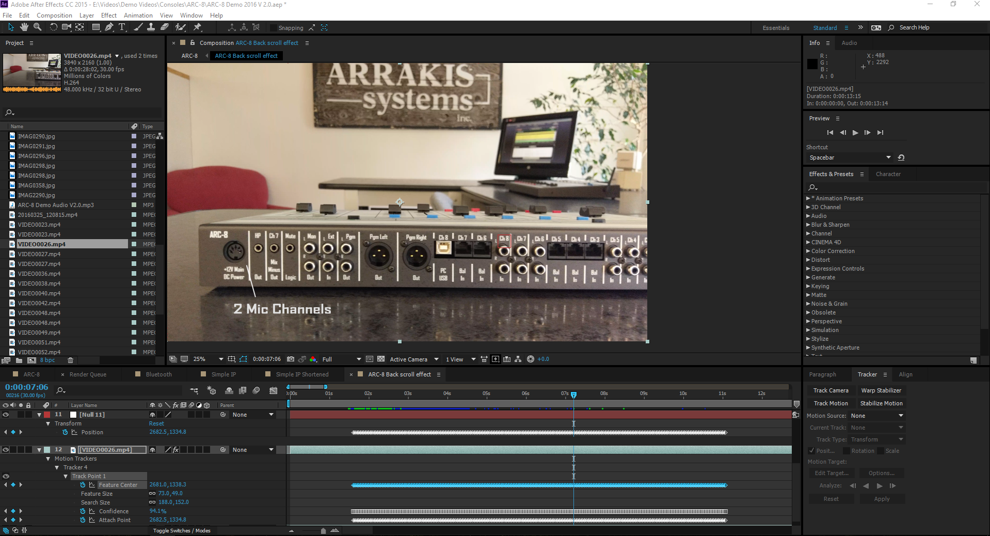Click the current time indicator at 07s
990x536 pixels.
pyautogui.click(x=573, y=395)
